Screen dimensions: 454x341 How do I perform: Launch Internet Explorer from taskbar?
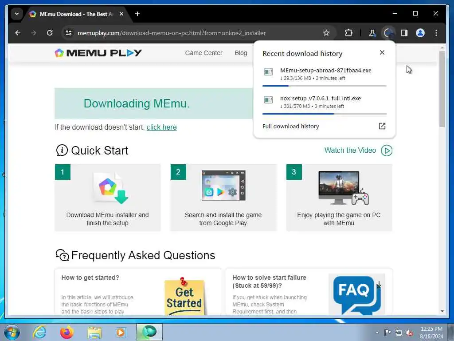click(39, 332)
